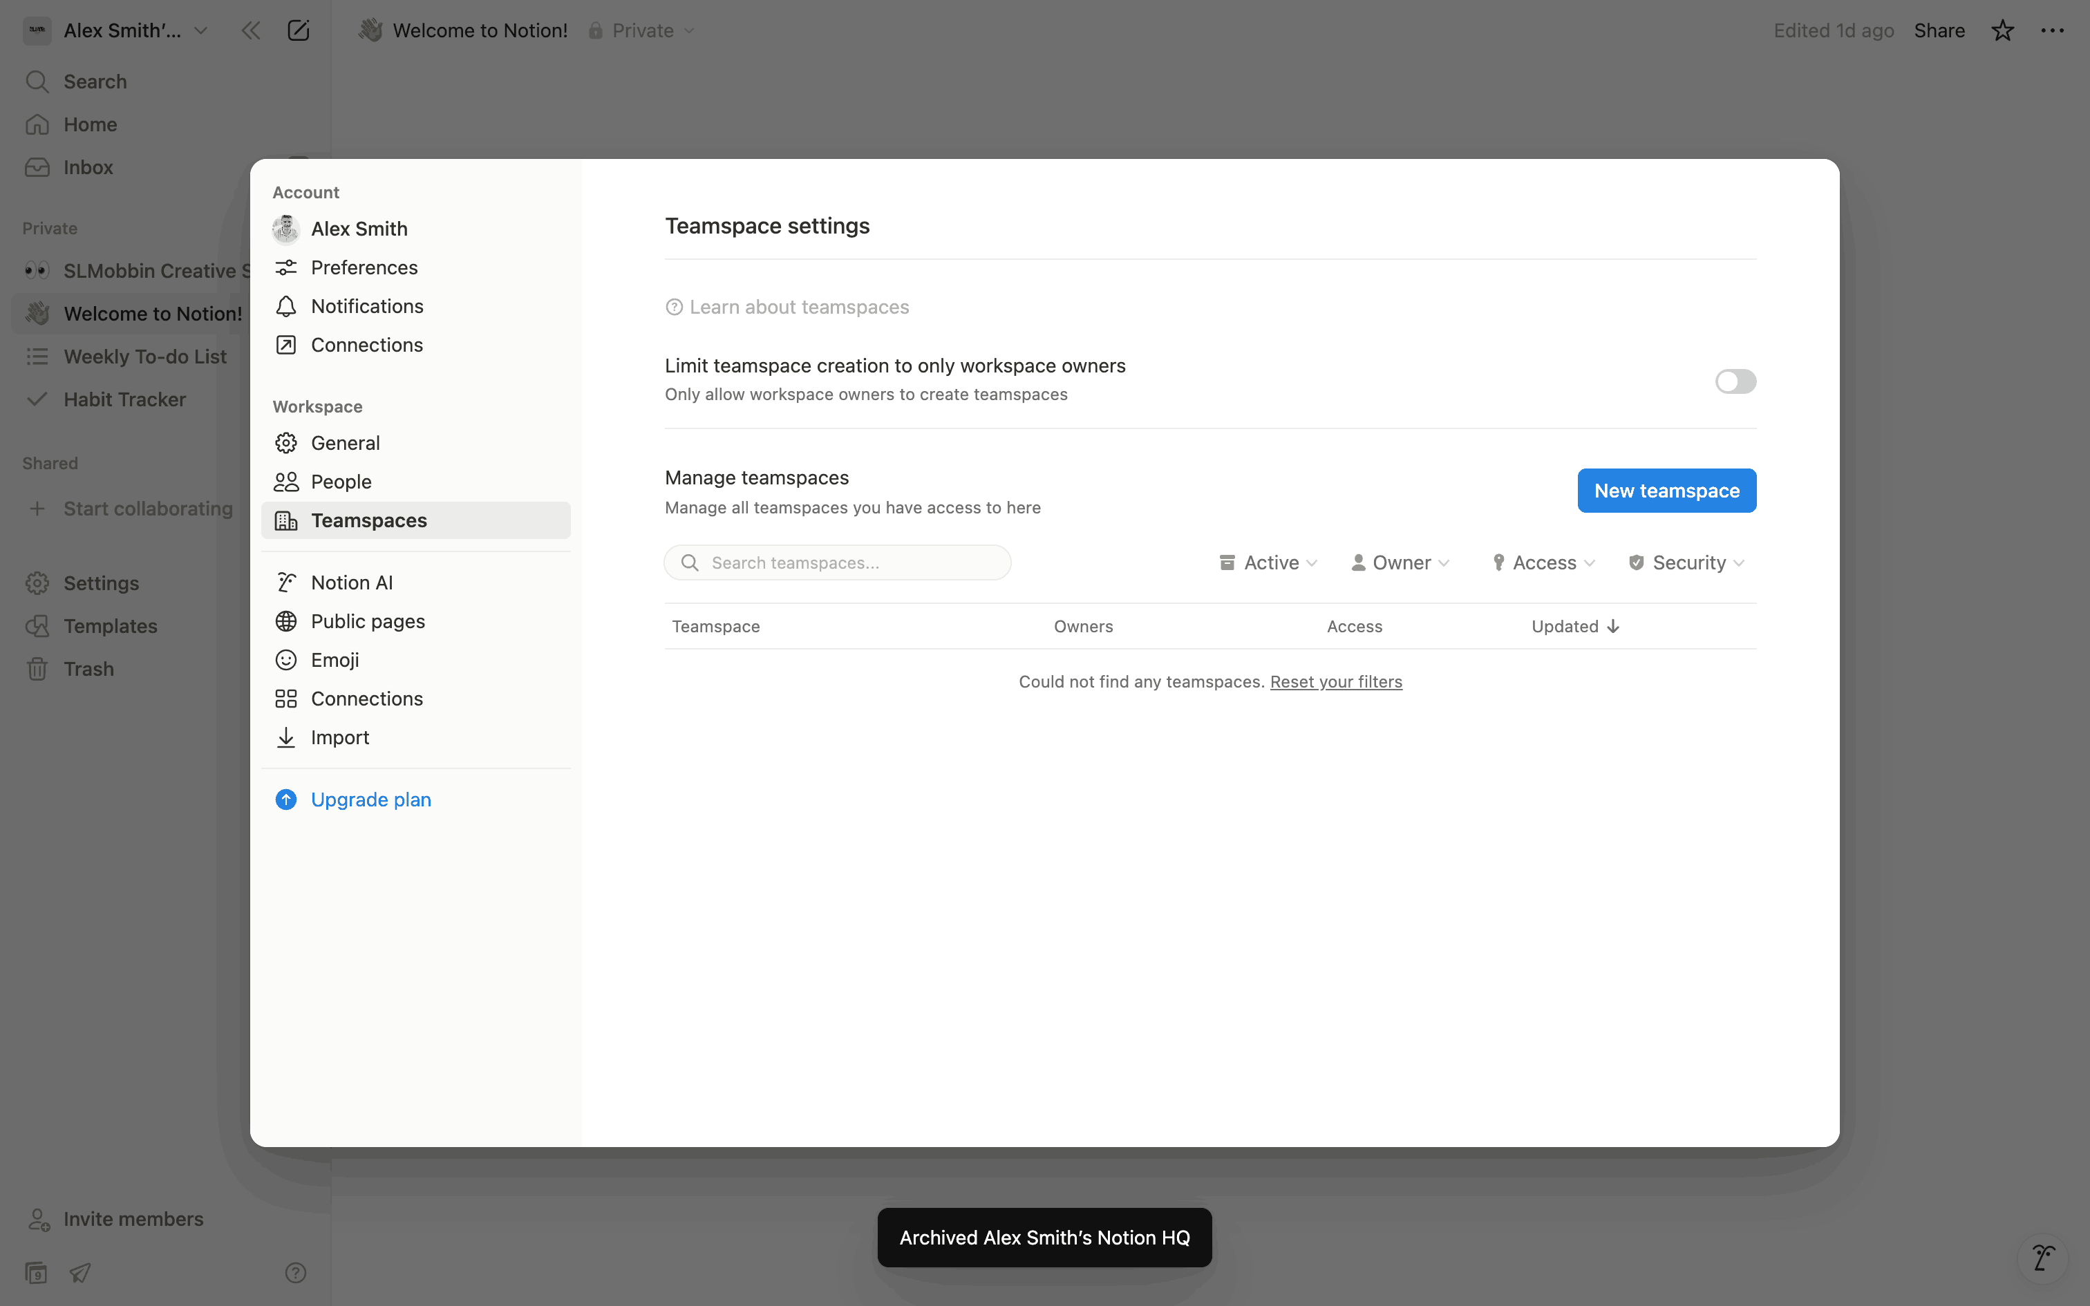Open Preferences in Account settings
The width and height of the screenshot is (2090, 1306).
coord(364,268)
